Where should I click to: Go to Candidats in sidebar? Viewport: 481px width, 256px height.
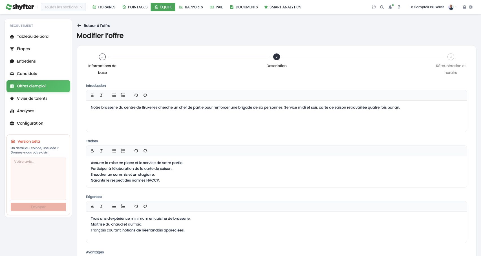38,74
